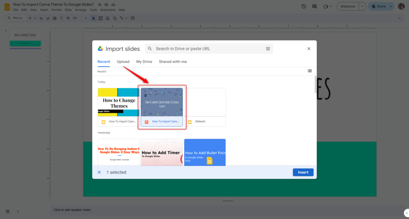The height and width of the screenshot is (219, 409).
Task: Clear the current selection with X icon
Action: pos(99,172)
